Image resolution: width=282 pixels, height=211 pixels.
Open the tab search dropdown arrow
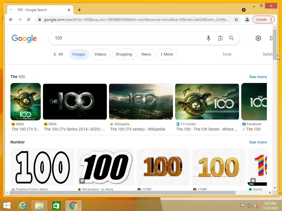point(244,10)
